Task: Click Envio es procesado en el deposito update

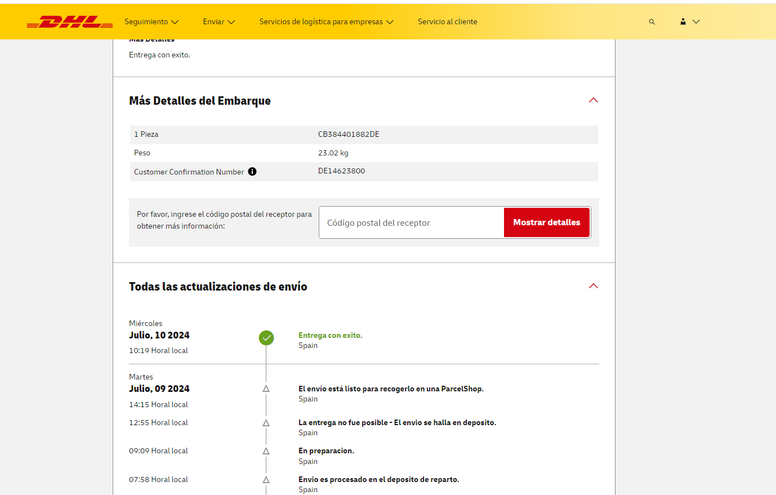Action: pyautogui.click(x=379, y=480)
